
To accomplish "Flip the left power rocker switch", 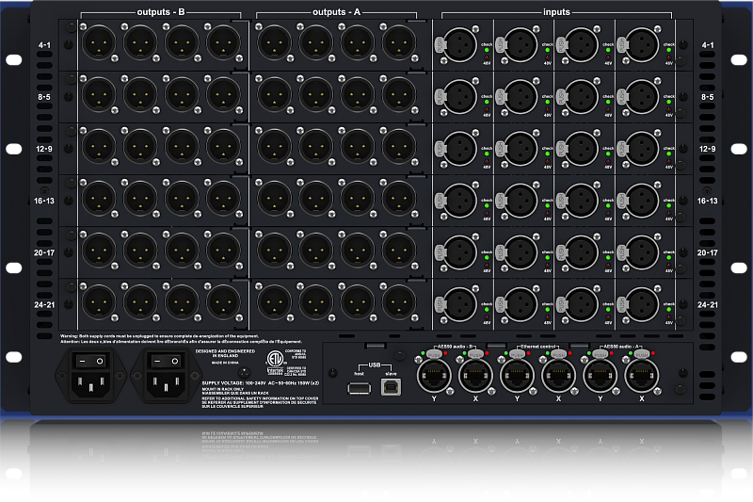I will point(90,361).
